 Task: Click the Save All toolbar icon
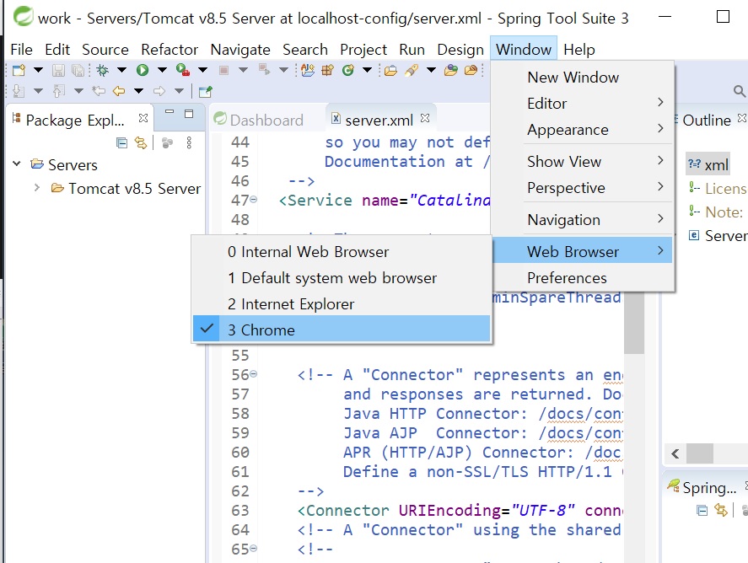[x=78, y=71]
